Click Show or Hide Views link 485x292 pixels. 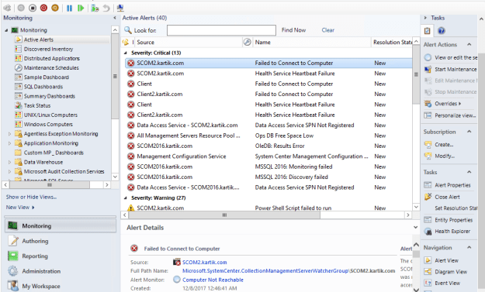click(31, 197)
